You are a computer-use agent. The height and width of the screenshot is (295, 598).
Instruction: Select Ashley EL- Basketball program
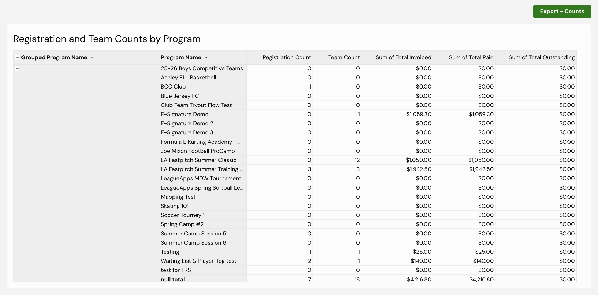coord(188,78)
